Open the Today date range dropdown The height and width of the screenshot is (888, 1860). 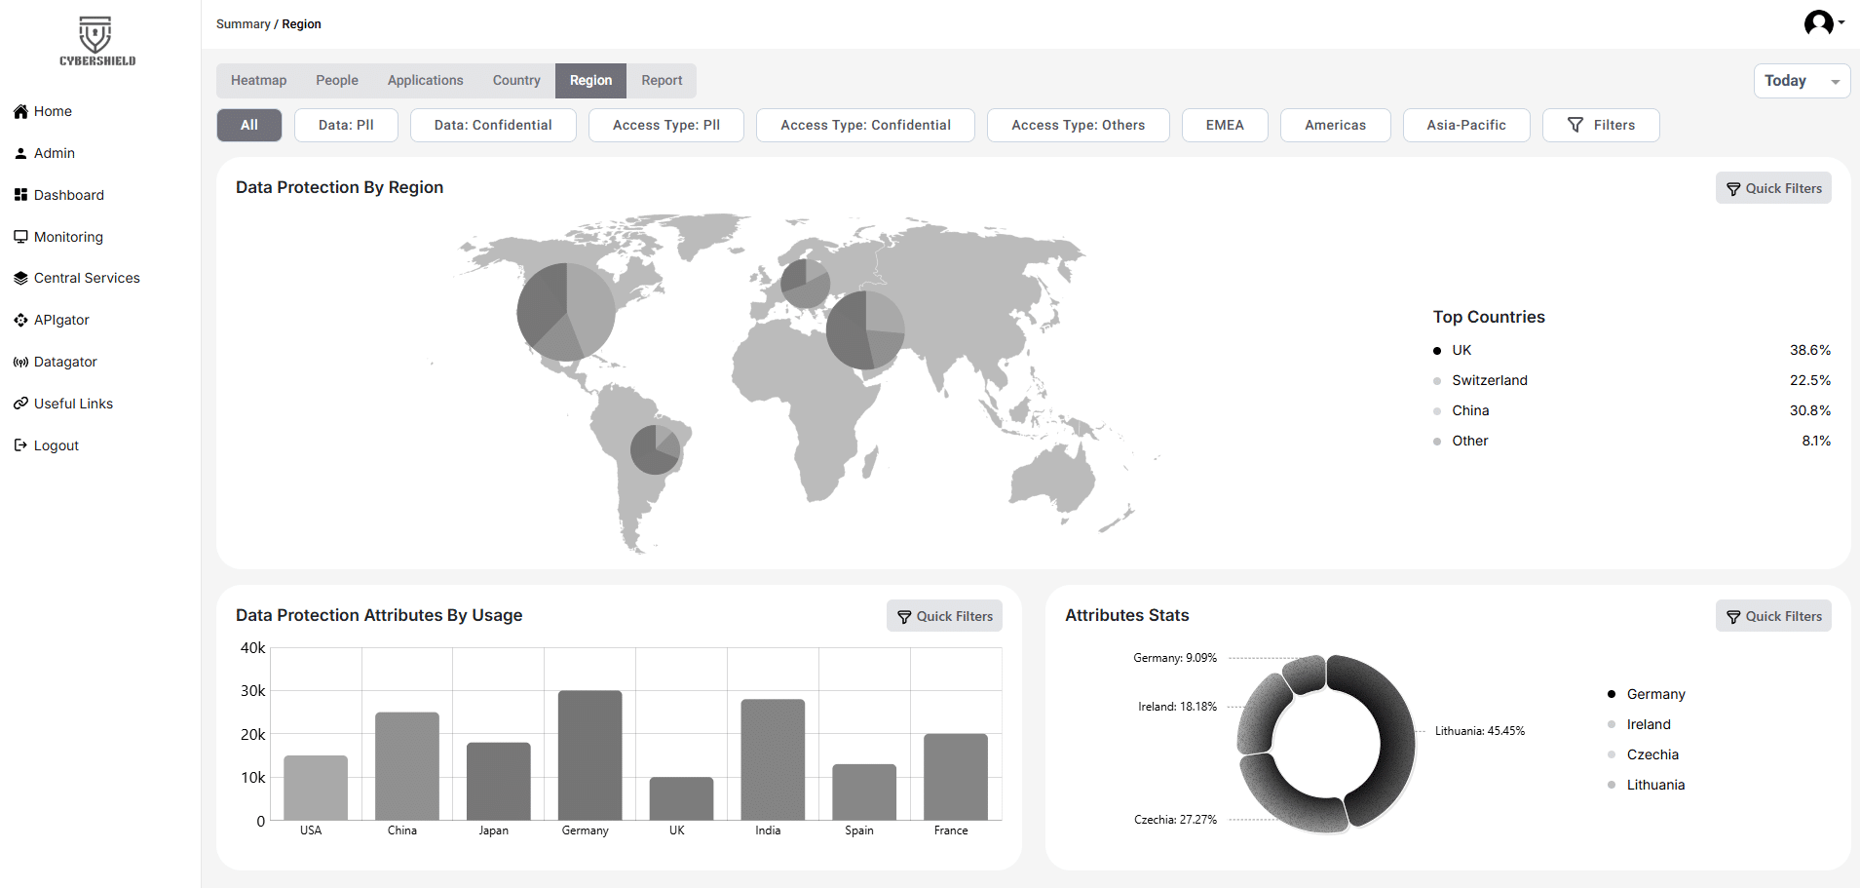click(x=1801, y=81)
